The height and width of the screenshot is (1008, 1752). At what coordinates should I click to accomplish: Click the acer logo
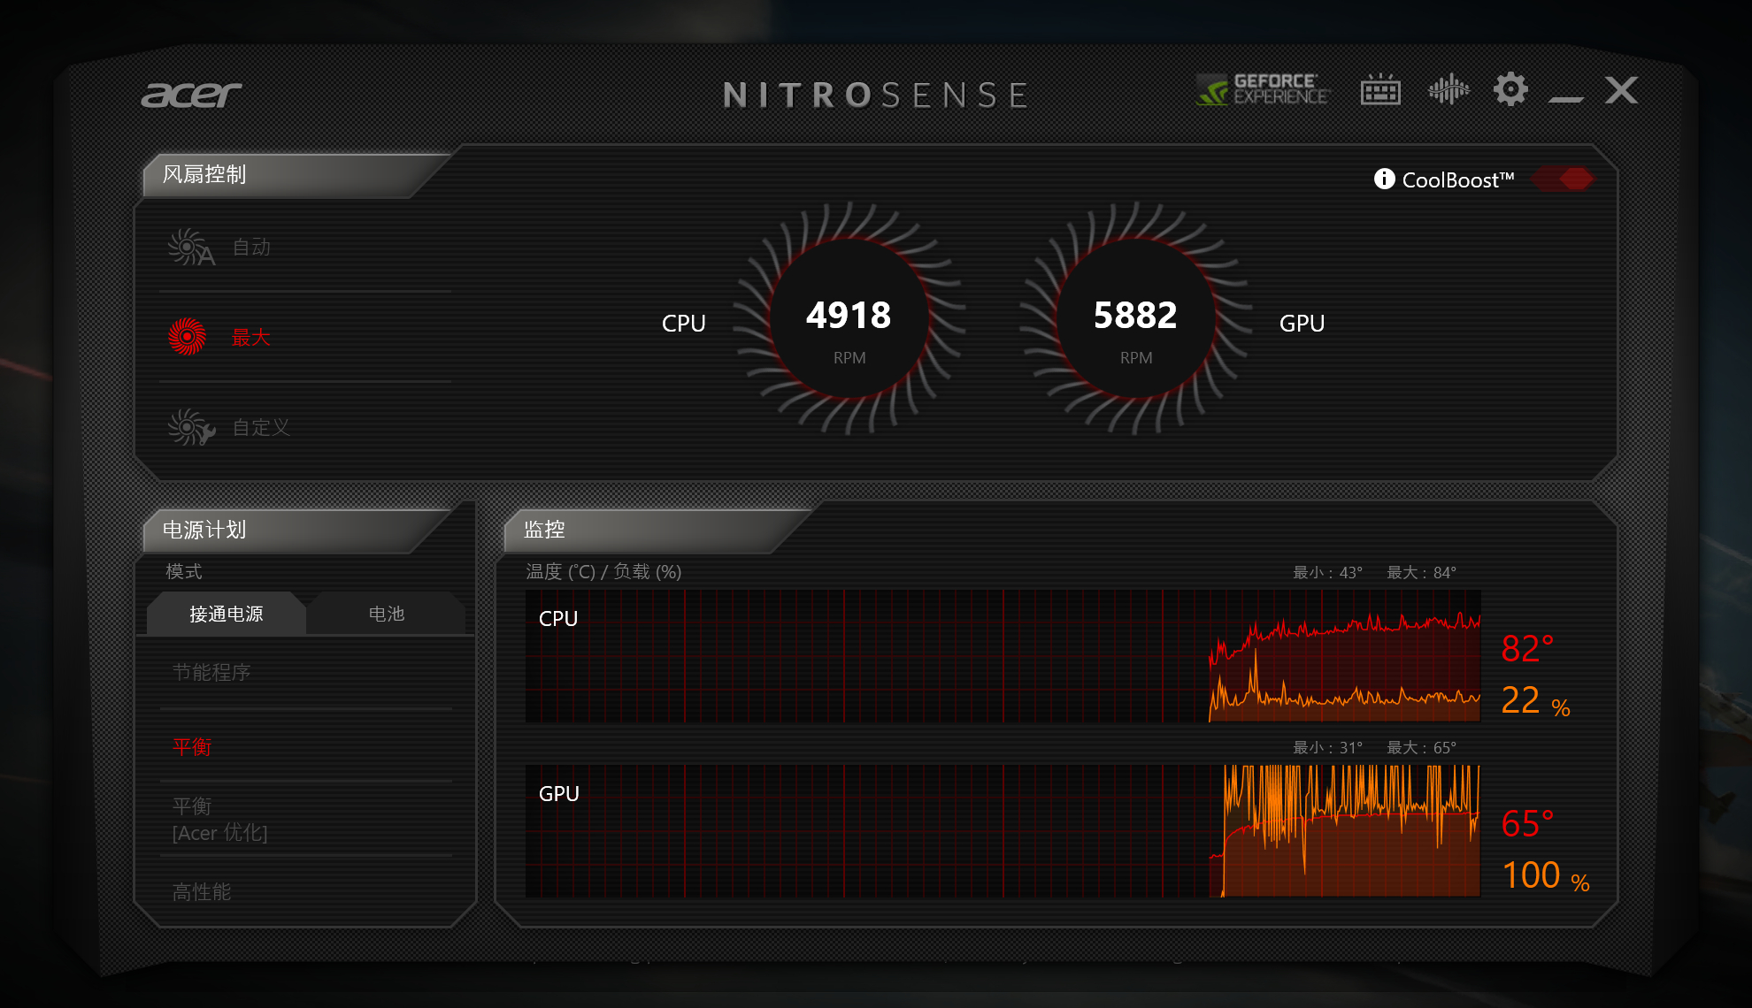[x=191, y=95]
